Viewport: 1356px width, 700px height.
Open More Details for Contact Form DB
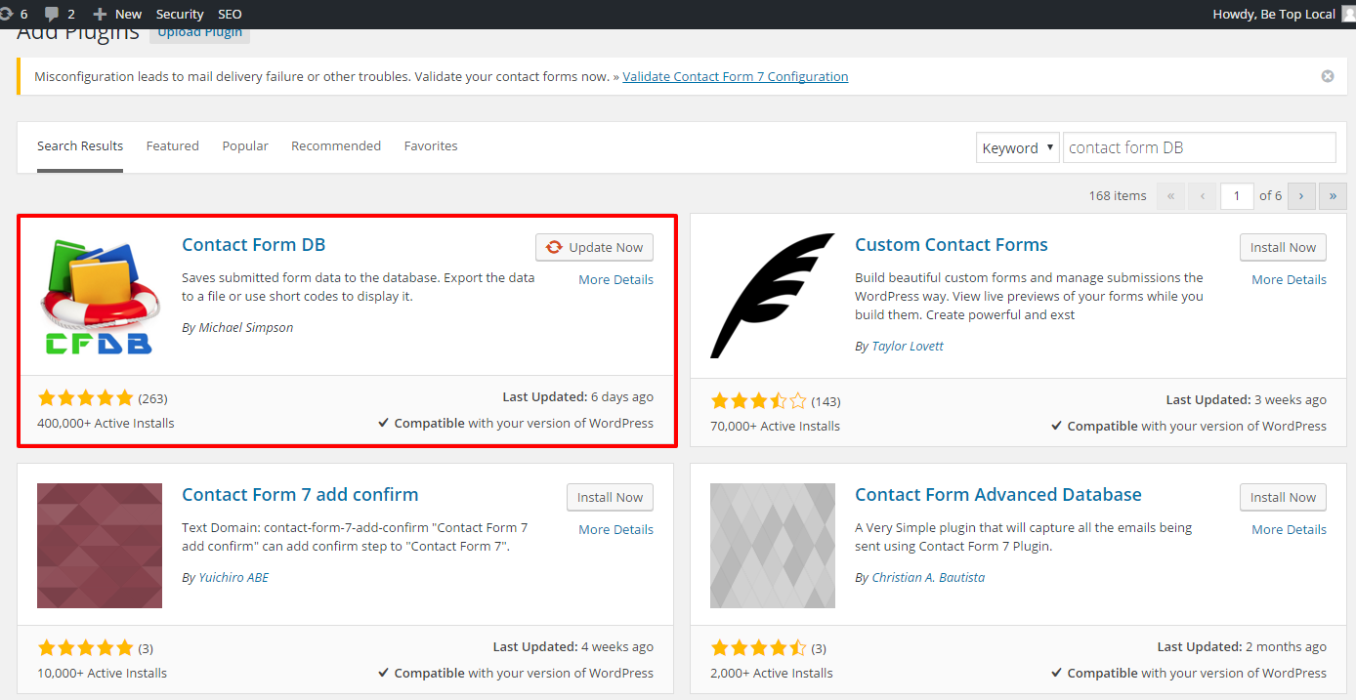click(615, 279)
